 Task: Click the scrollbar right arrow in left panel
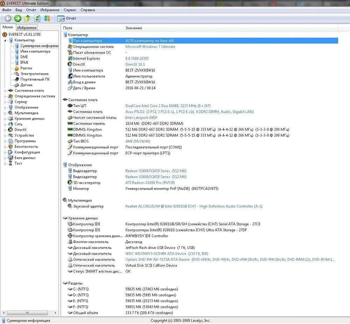[x=55, y=313]
